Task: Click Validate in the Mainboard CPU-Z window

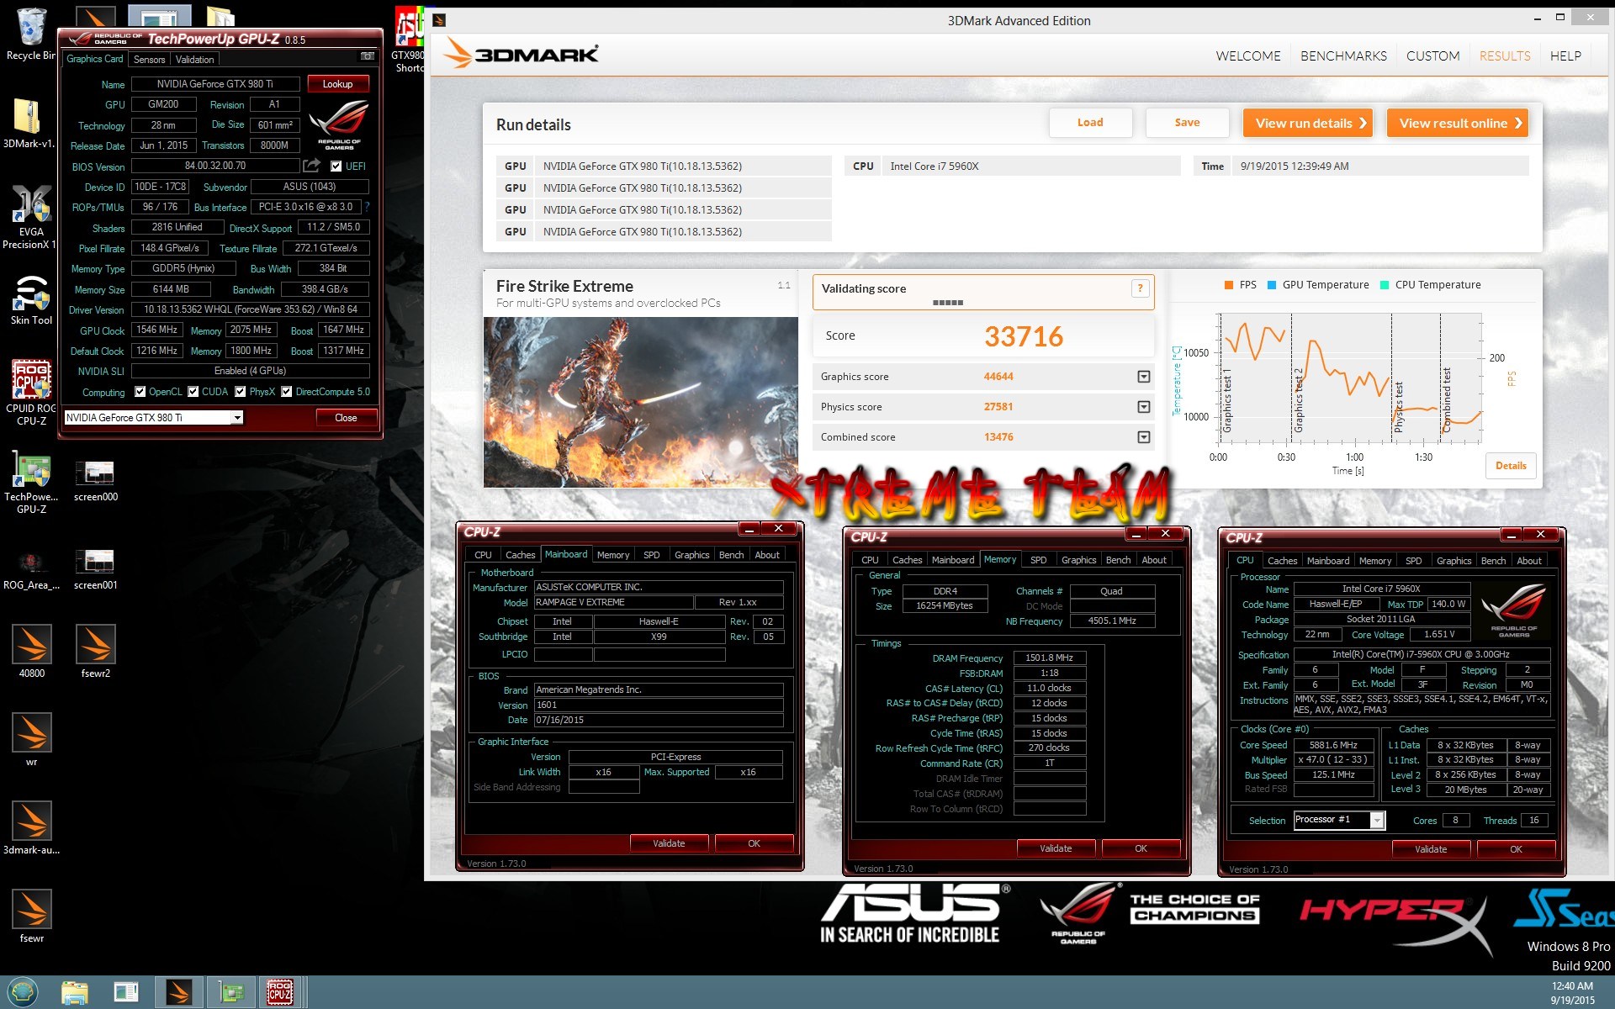Action: tap(669, 843)
